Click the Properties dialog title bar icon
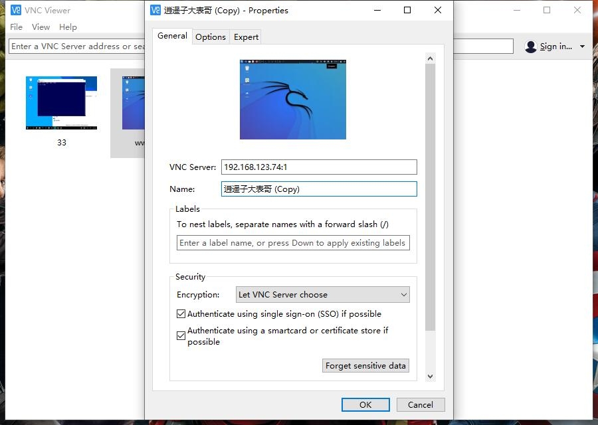598x425 pixels. pyautogui.click(x=155, y=10)
